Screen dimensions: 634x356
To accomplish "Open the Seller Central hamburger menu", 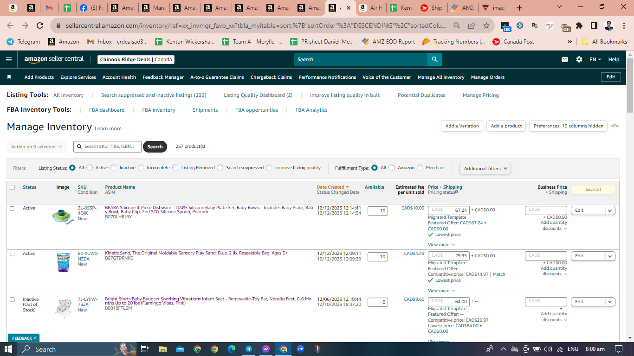I will pos(9,59).
